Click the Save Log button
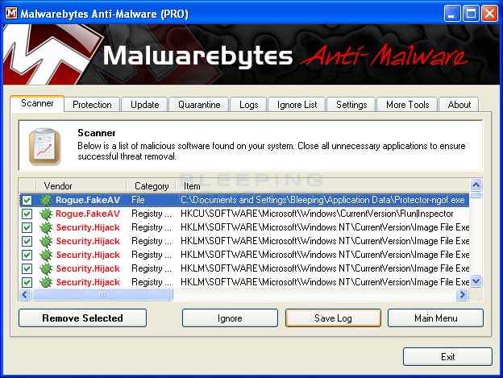Image resolution: width=503 pixels, height=378 pixels. click(333, 318)
